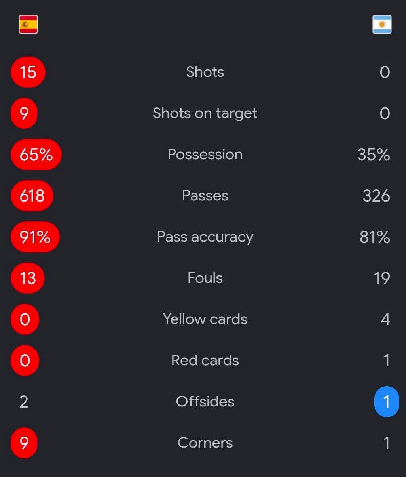Click Spain's 2 offsides value

click(24, 402)
